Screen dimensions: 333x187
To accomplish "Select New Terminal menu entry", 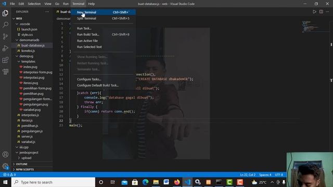I will coord(103,12).
